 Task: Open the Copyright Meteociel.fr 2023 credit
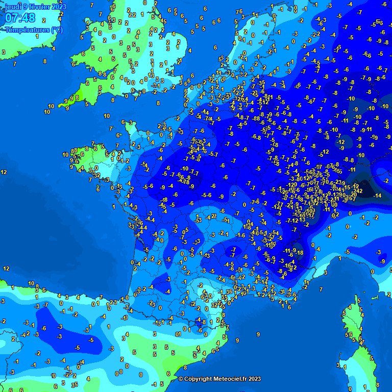click(219, 378)
